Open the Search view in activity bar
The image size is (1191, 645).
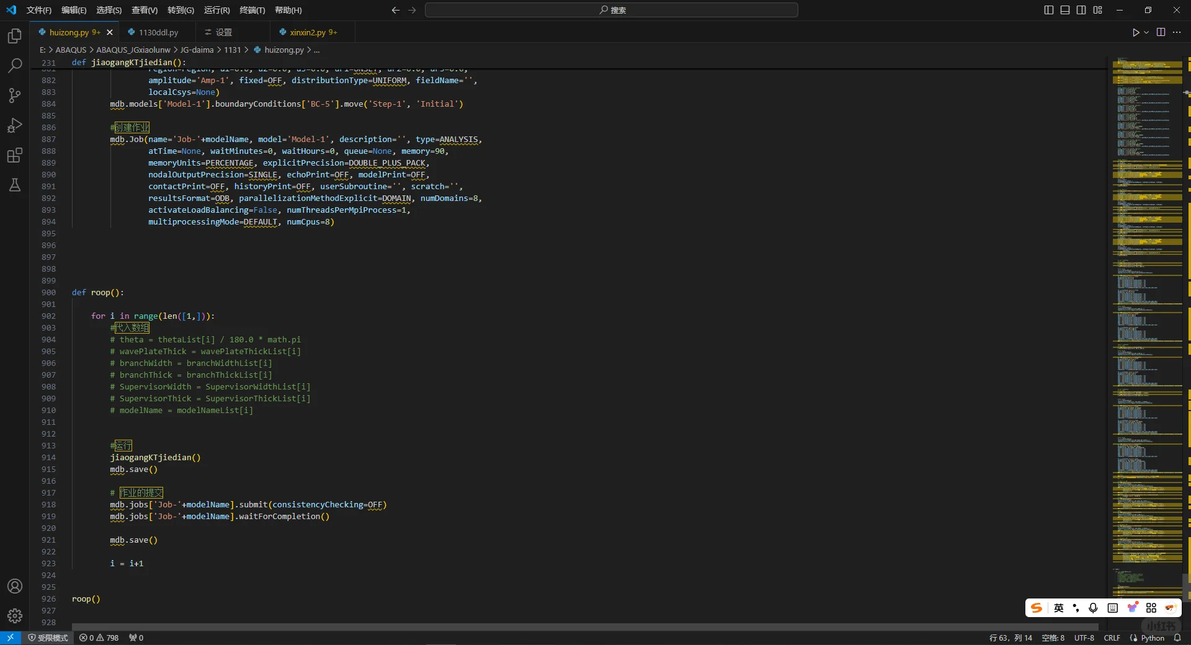(x=15, y=66)
